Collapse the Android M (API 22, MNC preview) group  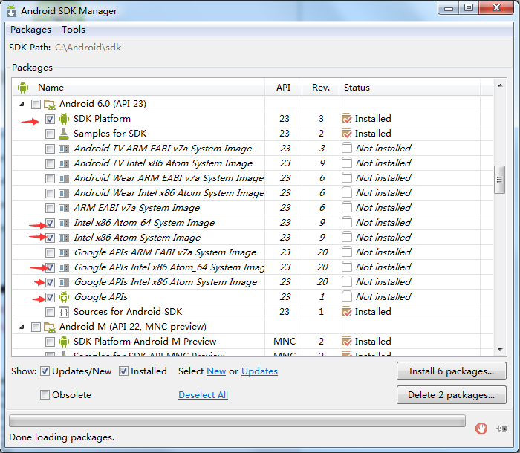[x=22, y=327]
